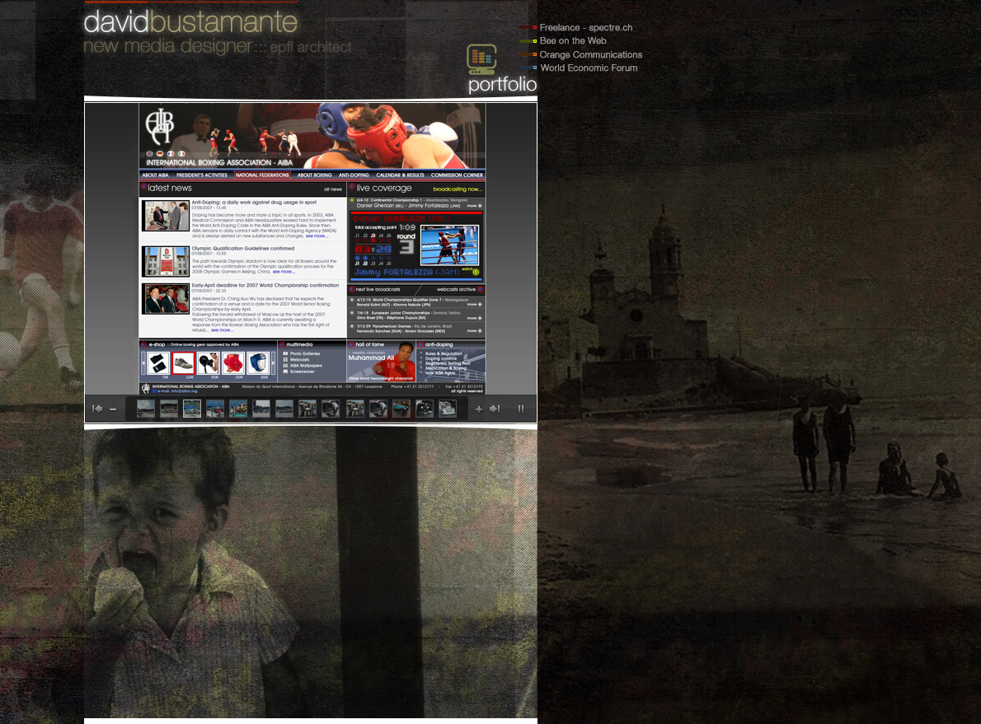Select the last thumbnail with white car

(448, 409)
